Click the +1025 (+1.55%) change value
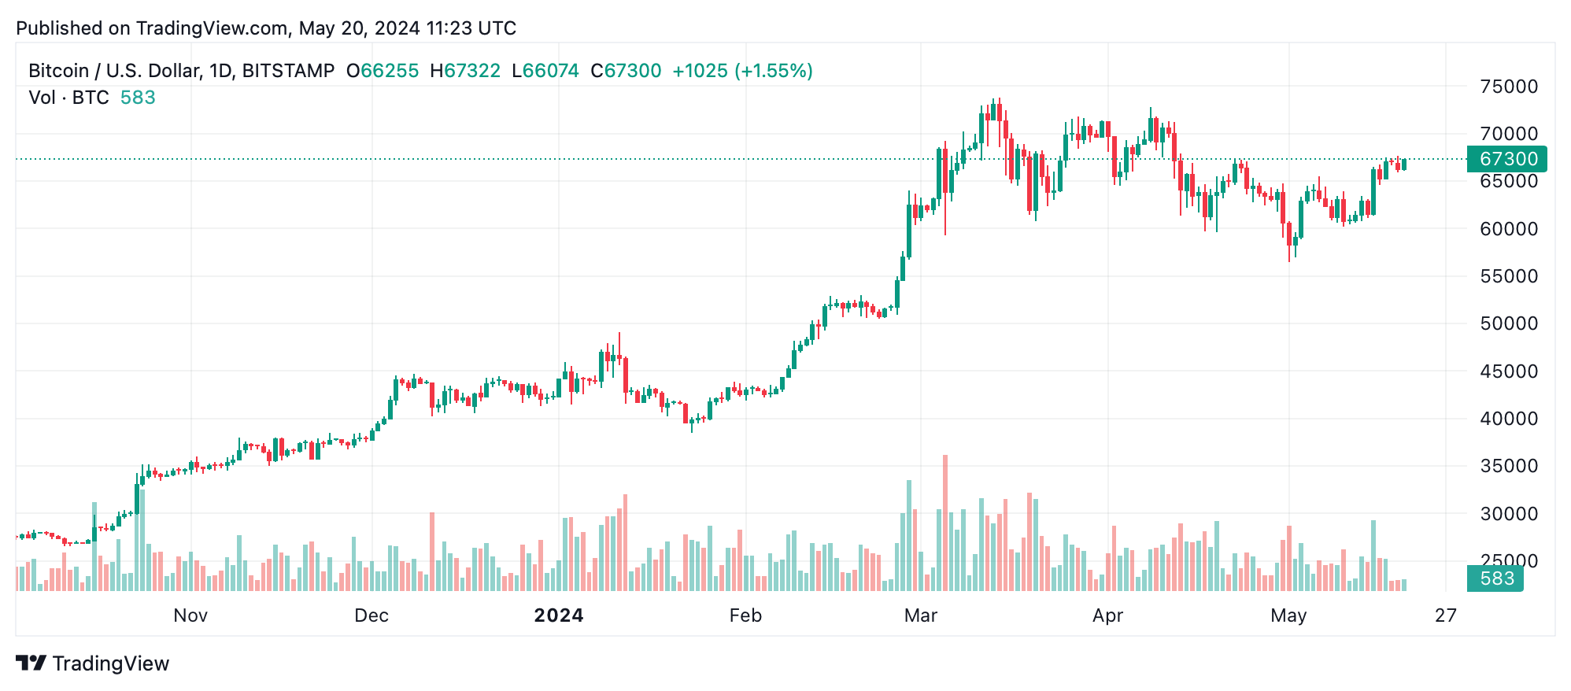Viewport: 1571px width, 691px height. point(742,71)
